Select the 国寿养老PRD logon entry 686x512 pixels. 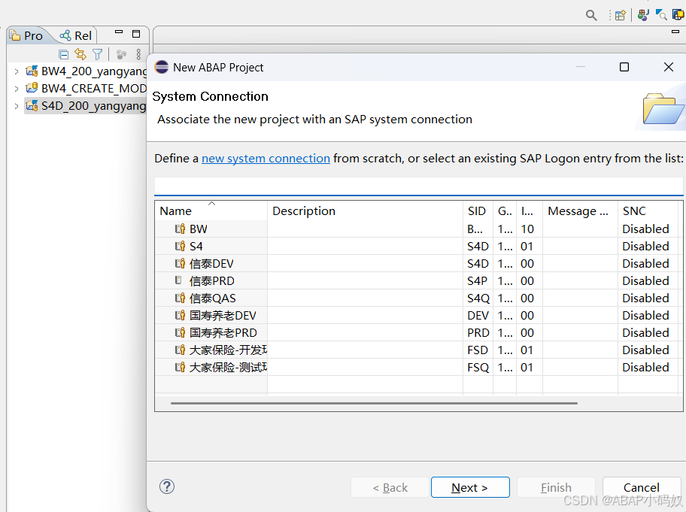coord(223,333)
